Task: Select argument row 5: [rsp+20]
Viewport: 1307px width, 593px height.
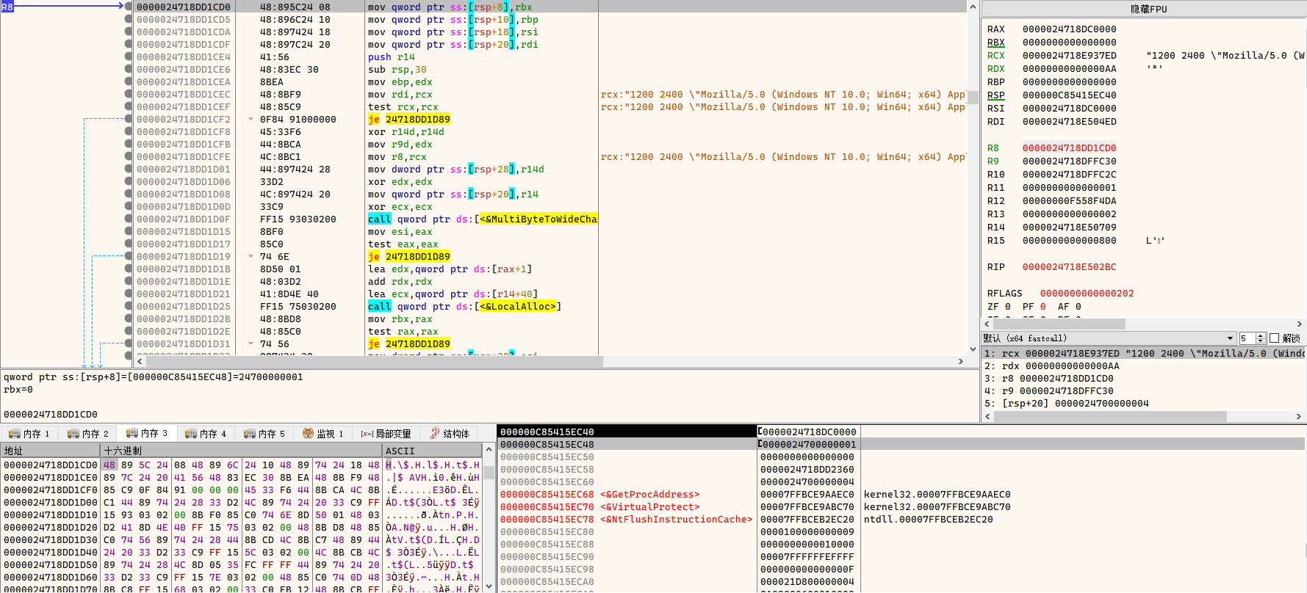Action: 1142,404
